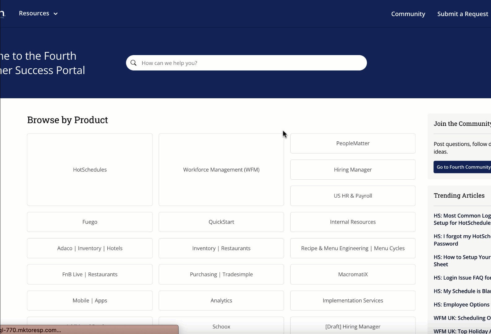Image resolution: width=491 pixels, height=334 pixels.
Task: Select the PeopleMatter product tile
Action: (353, 143)
